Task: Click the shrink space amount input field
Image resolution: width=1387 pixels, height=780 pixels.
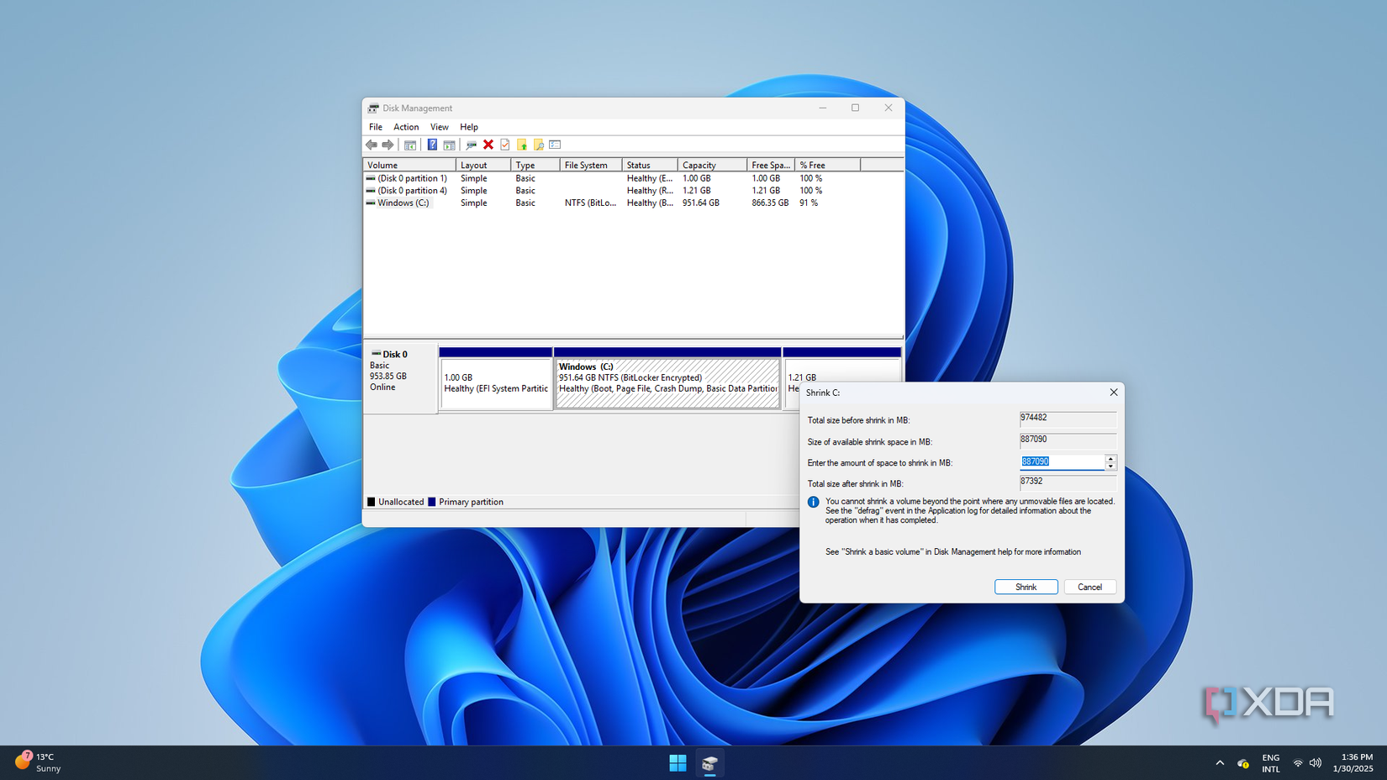Action: click(x=1061, y=461)
